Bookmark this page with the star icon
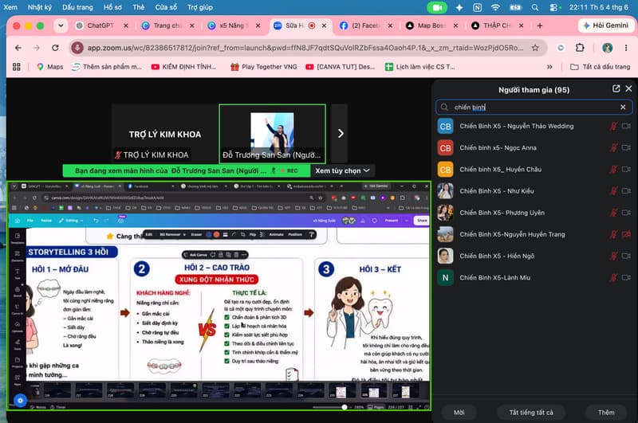The height and width of the screenshot is (423, 638). click(x=535, y=48)
